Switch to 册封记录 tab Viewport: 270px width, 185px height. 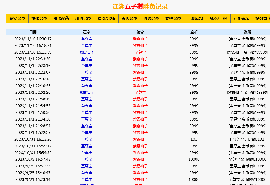83,18
